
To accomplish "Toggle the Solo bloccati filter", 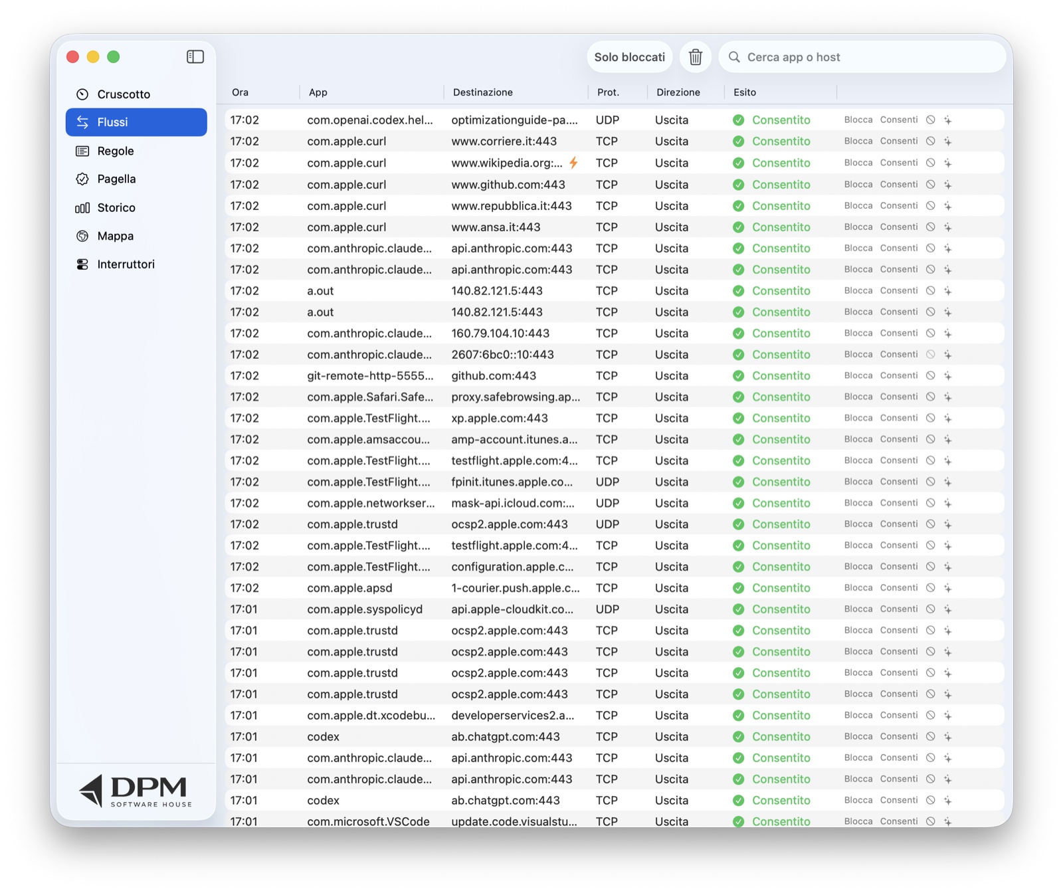I will click(630, 57).
